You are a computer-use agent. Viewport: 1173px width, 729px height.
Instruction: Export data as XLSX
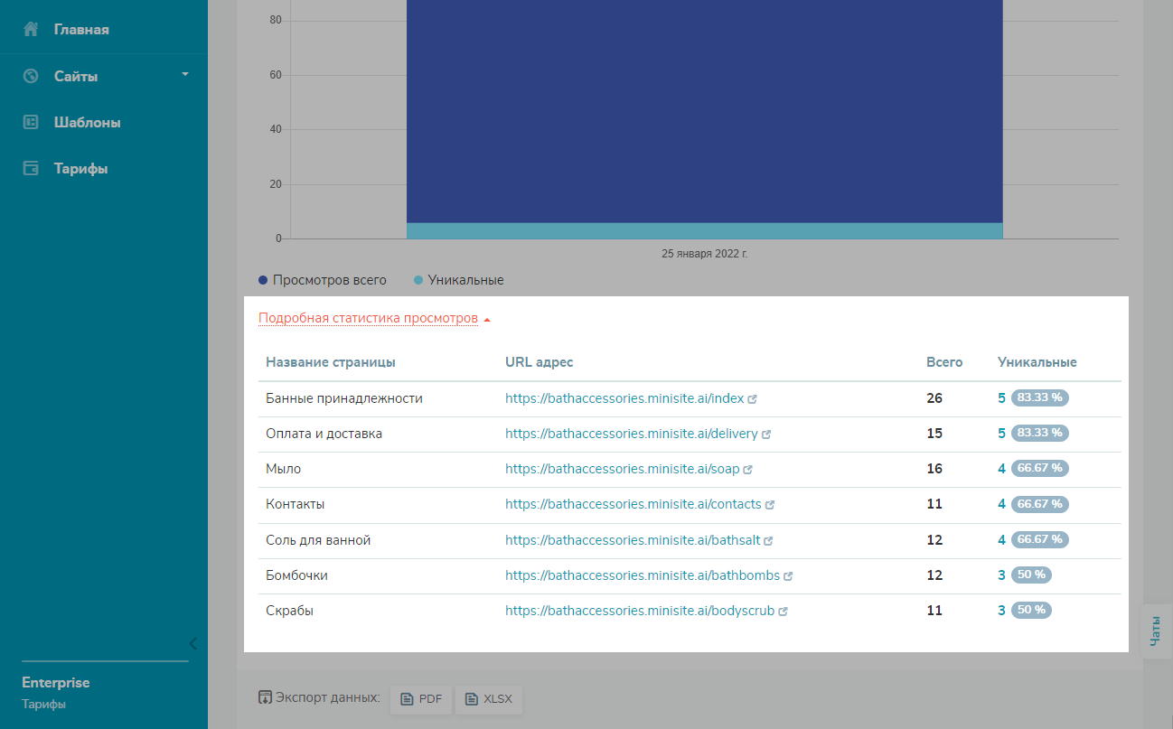(488, 698)
